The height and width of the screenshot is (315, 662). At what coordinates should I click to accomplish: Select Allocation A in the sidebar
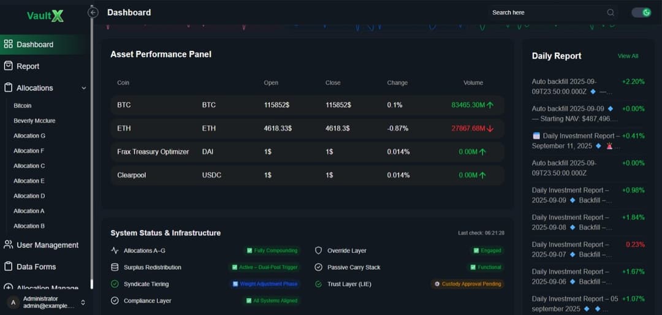point(29,211)
